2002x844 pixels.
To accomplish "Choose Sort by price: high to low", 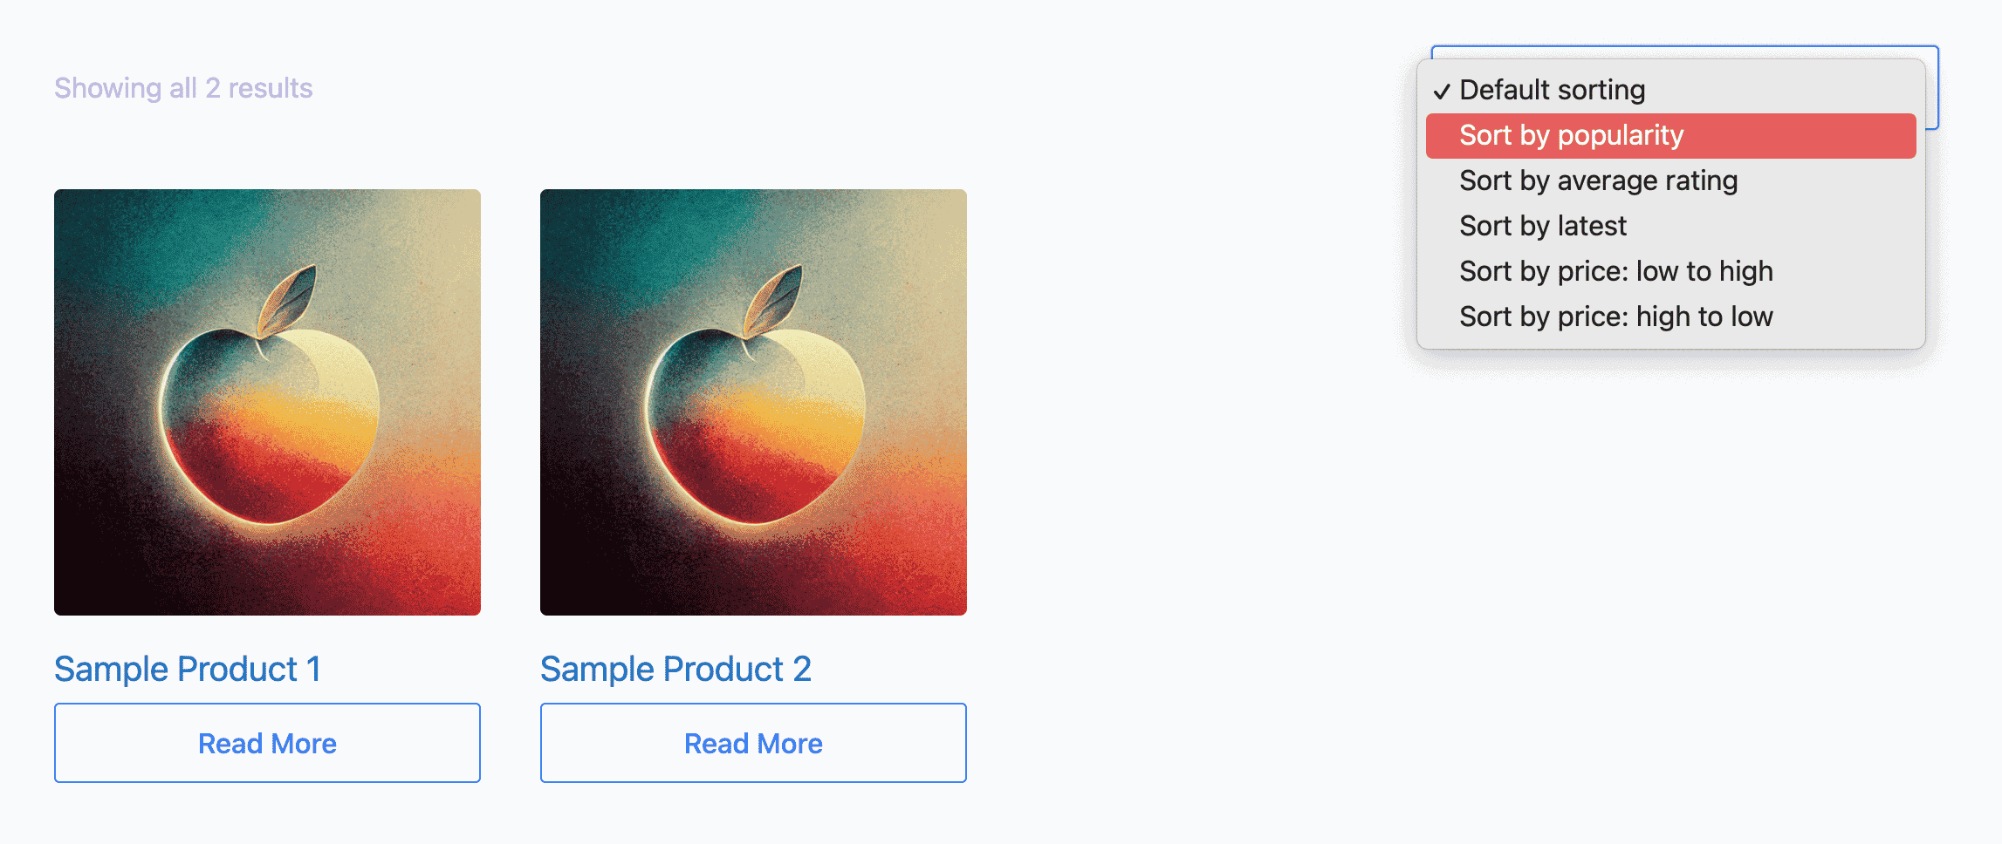I will pyautogui.click(x=1615, y=316).
